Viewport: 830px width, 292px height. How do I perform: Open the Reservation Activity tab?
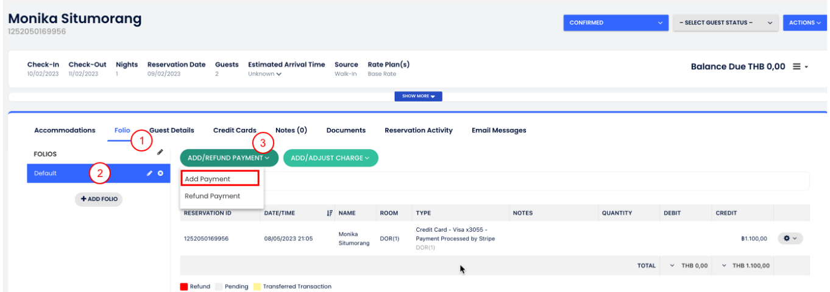418,130
